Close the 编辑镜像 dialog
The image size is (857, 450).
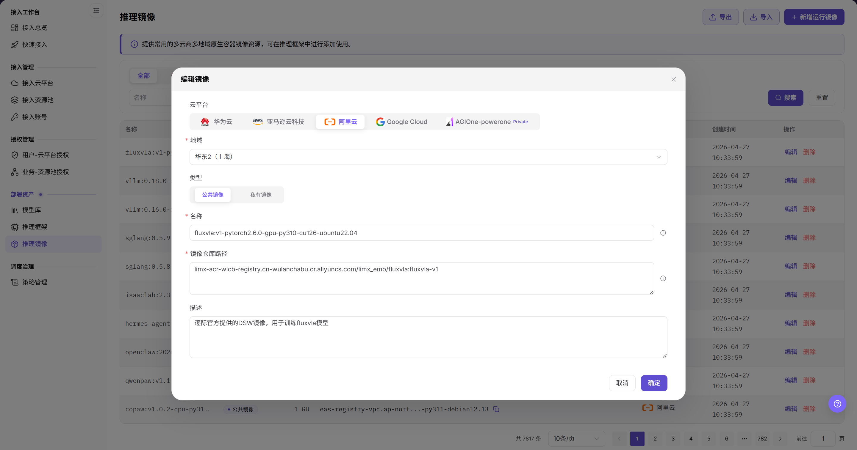[673, 79]
